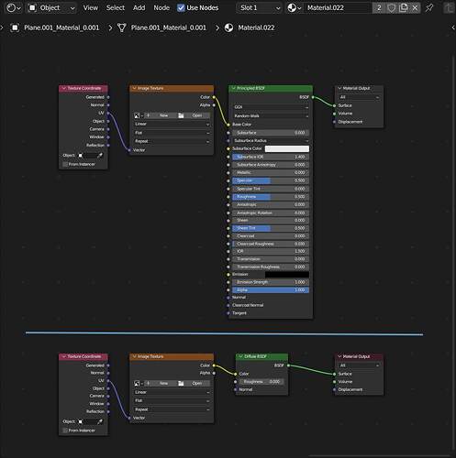Open Linear interpolation dropdown in upper Image Texture
456x458 pixels.
click(172, 124)
